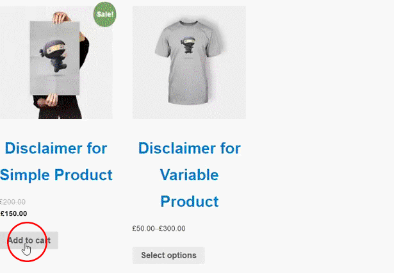The width and height of the screenshot is (394, 273).
Task: Click the hand holding the poster's top edge
Action: tap(61, 17)
